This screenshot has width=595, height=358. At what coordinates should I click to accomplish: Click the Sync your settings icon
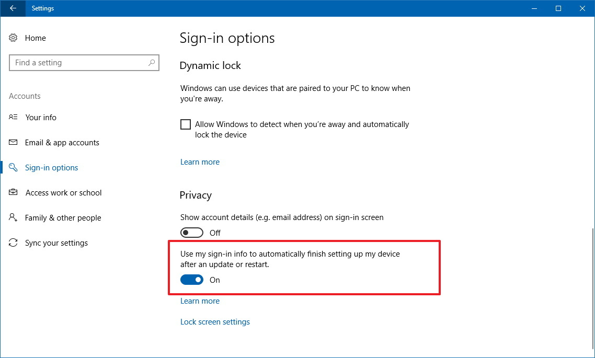coord(13,242)
